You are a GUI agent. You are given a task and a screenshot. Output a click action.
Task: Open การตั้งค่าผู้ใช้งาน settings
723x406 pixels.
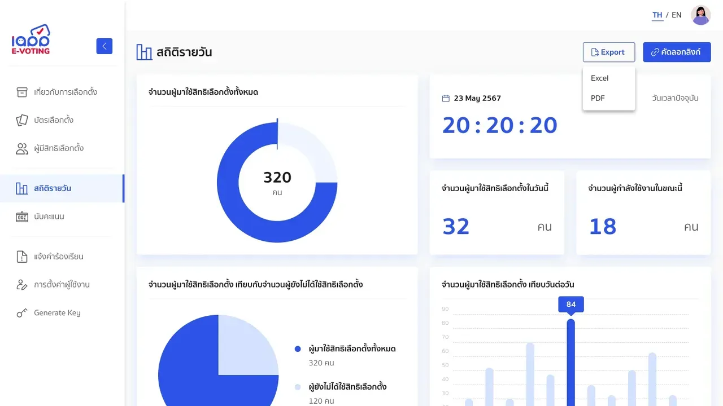click(x=62, y=285)
